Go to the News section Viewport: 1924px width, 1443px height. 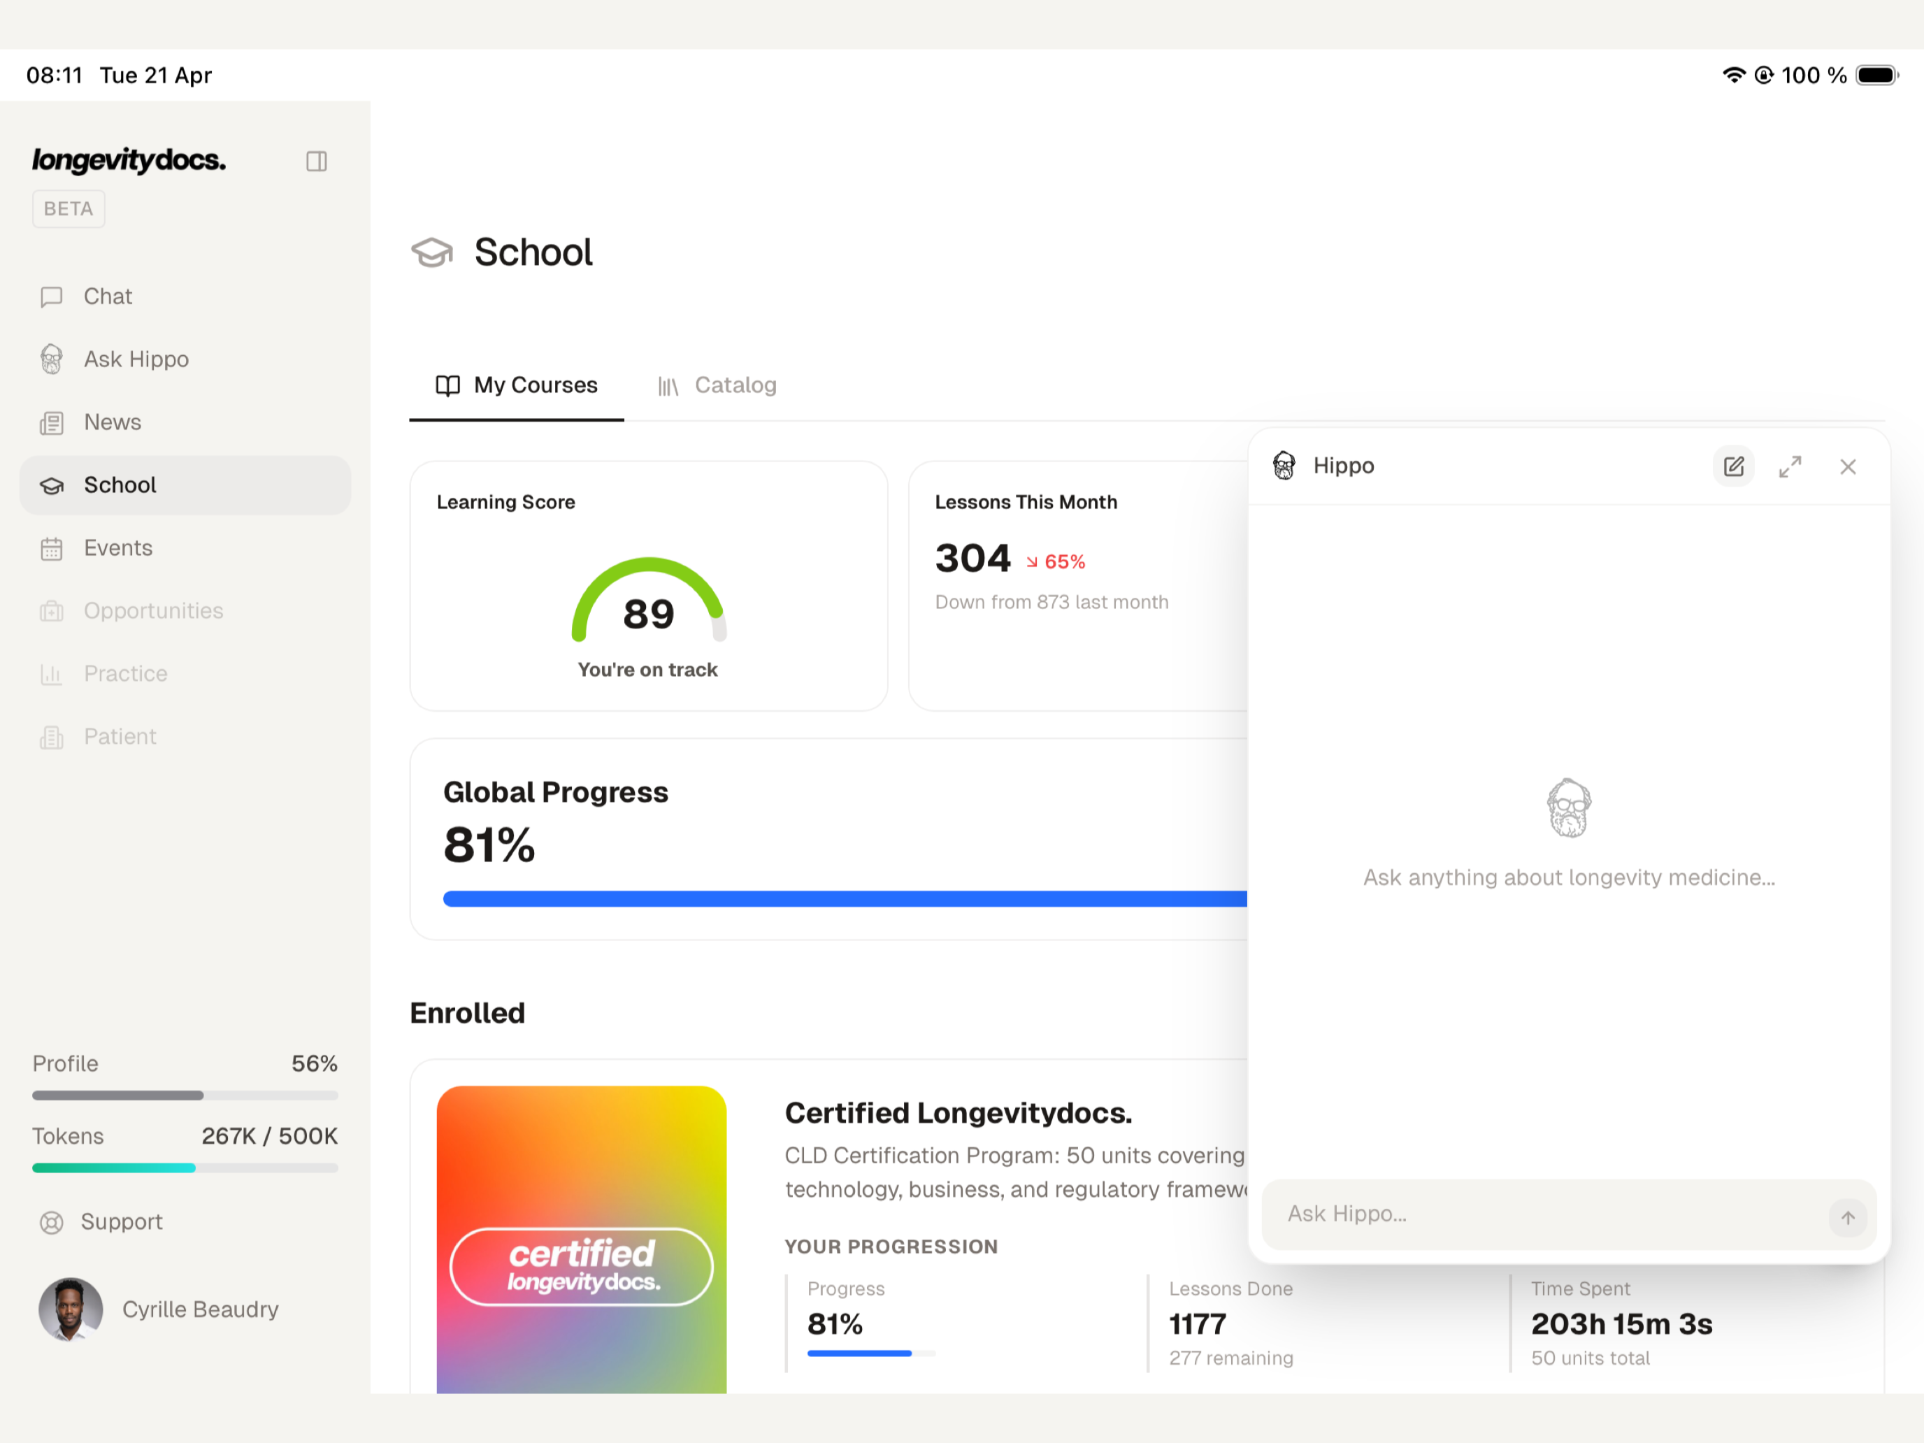[185, 422]
